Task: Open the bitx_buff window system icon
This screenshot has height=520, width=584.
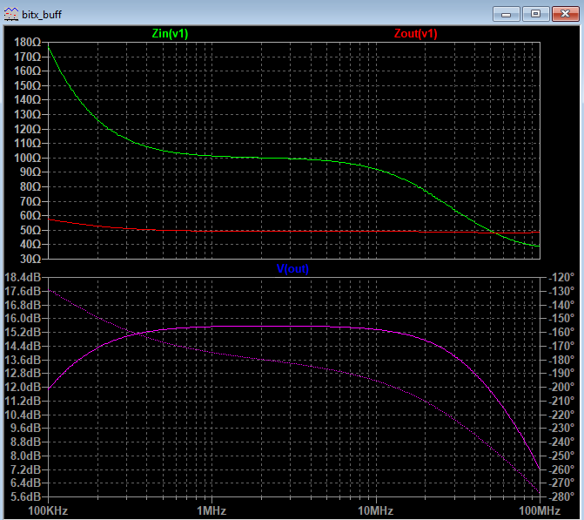Action: tap(13, 15)
